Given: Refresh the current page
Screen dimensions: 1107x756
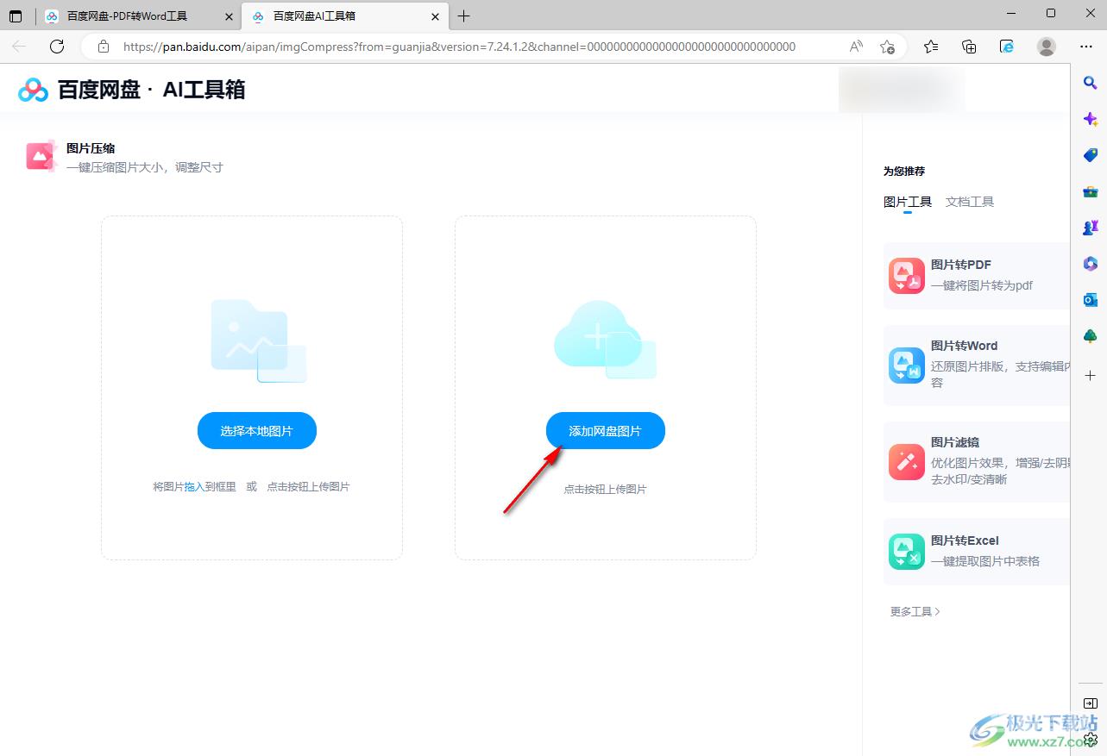Looking at the screenshot, I should [x=57, y=47].
